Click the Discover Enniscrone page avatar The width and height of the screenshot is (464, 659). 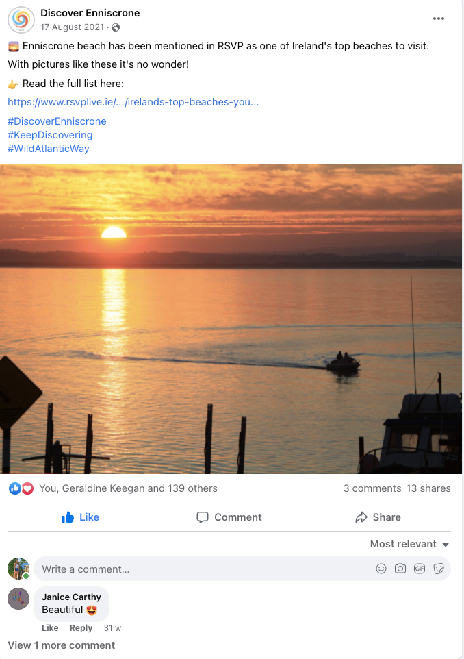21,19
